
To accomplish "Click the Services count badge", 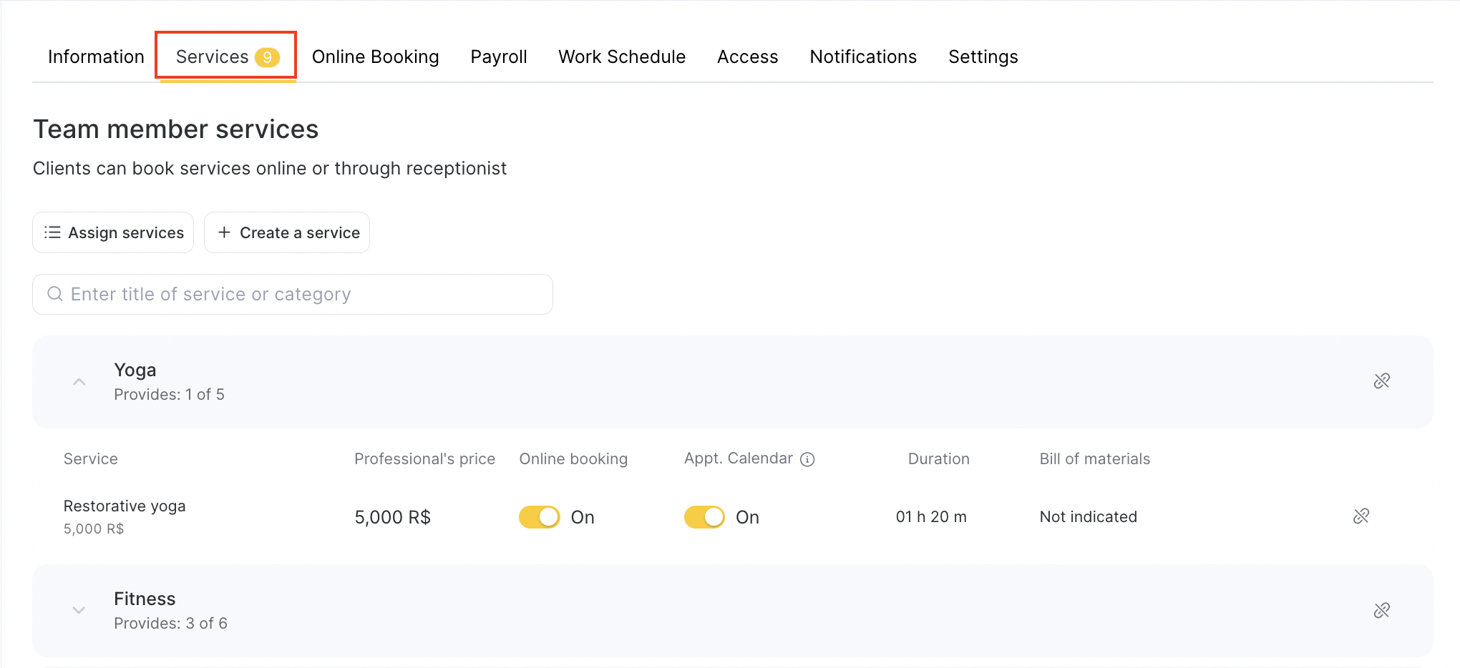I will 267,57.
